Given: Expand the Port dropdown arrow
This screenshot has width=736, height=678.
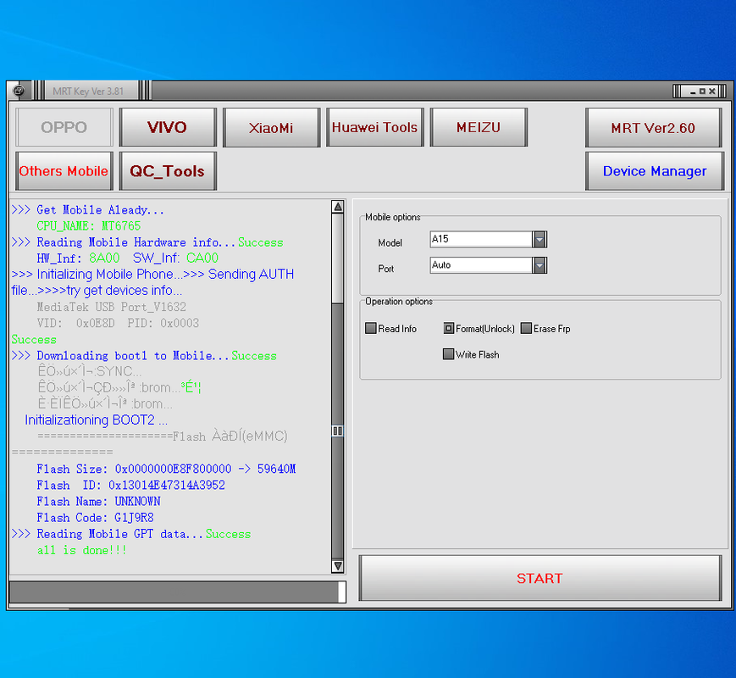Looking at the screenshot, I should tap(540, 265).
